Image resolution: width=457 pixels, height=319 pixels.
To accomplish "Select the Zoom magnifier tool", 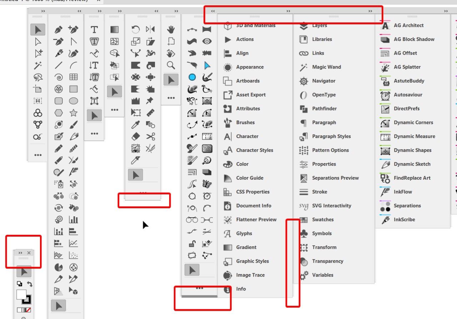I will pyautogui.click(x=171, y=65).
